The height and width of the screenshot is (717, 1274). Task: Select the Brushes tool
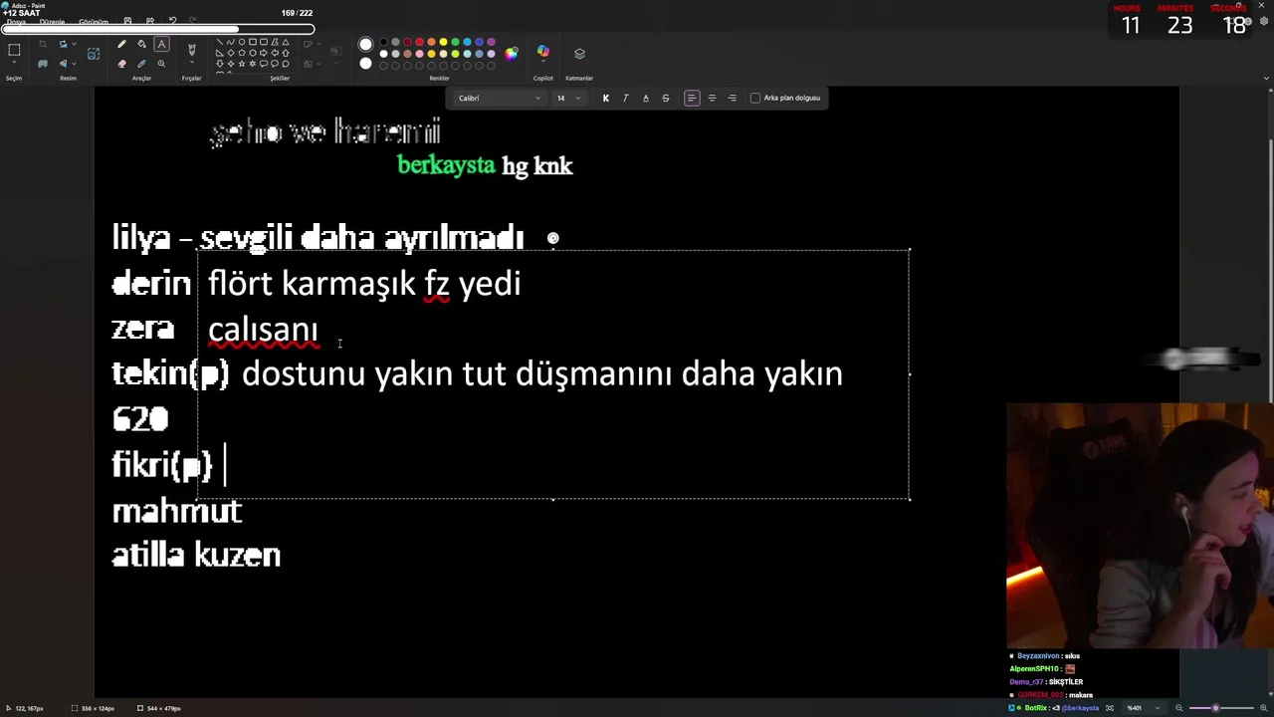tap(191, 49)
